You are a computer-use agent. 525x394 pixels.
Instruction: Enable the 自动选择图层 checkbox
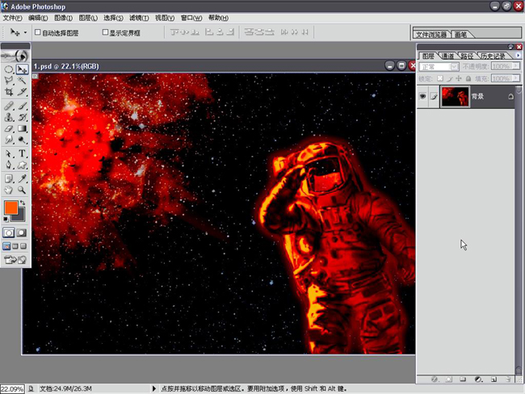click(38, 32)
